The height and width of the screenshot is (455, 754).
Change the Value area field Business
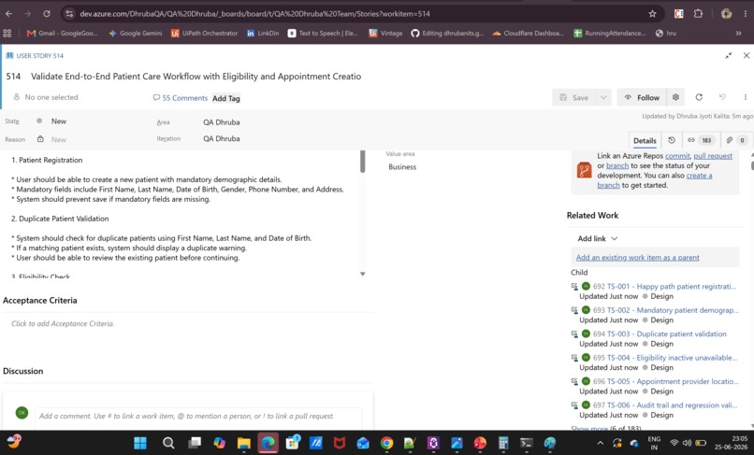402,166
